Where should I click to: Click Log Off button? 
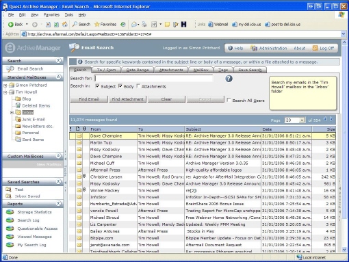click(323, 49)
